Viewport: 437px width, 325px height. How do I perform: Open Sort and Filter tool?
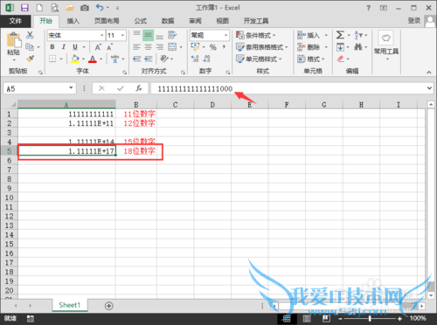tap(358, 35)
